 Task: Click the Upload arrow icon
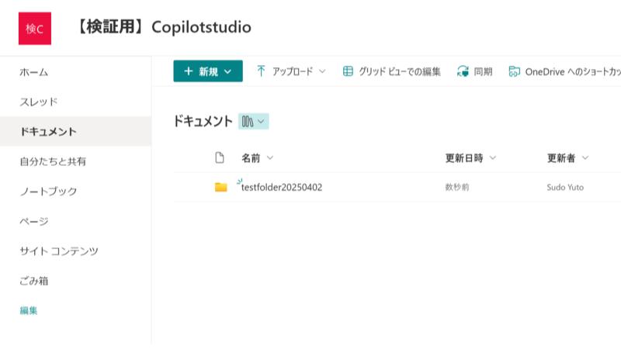(262, 71)
